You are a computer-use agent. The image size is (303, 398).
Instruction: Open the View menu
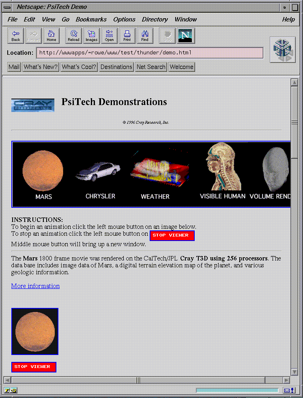[48, 19]
